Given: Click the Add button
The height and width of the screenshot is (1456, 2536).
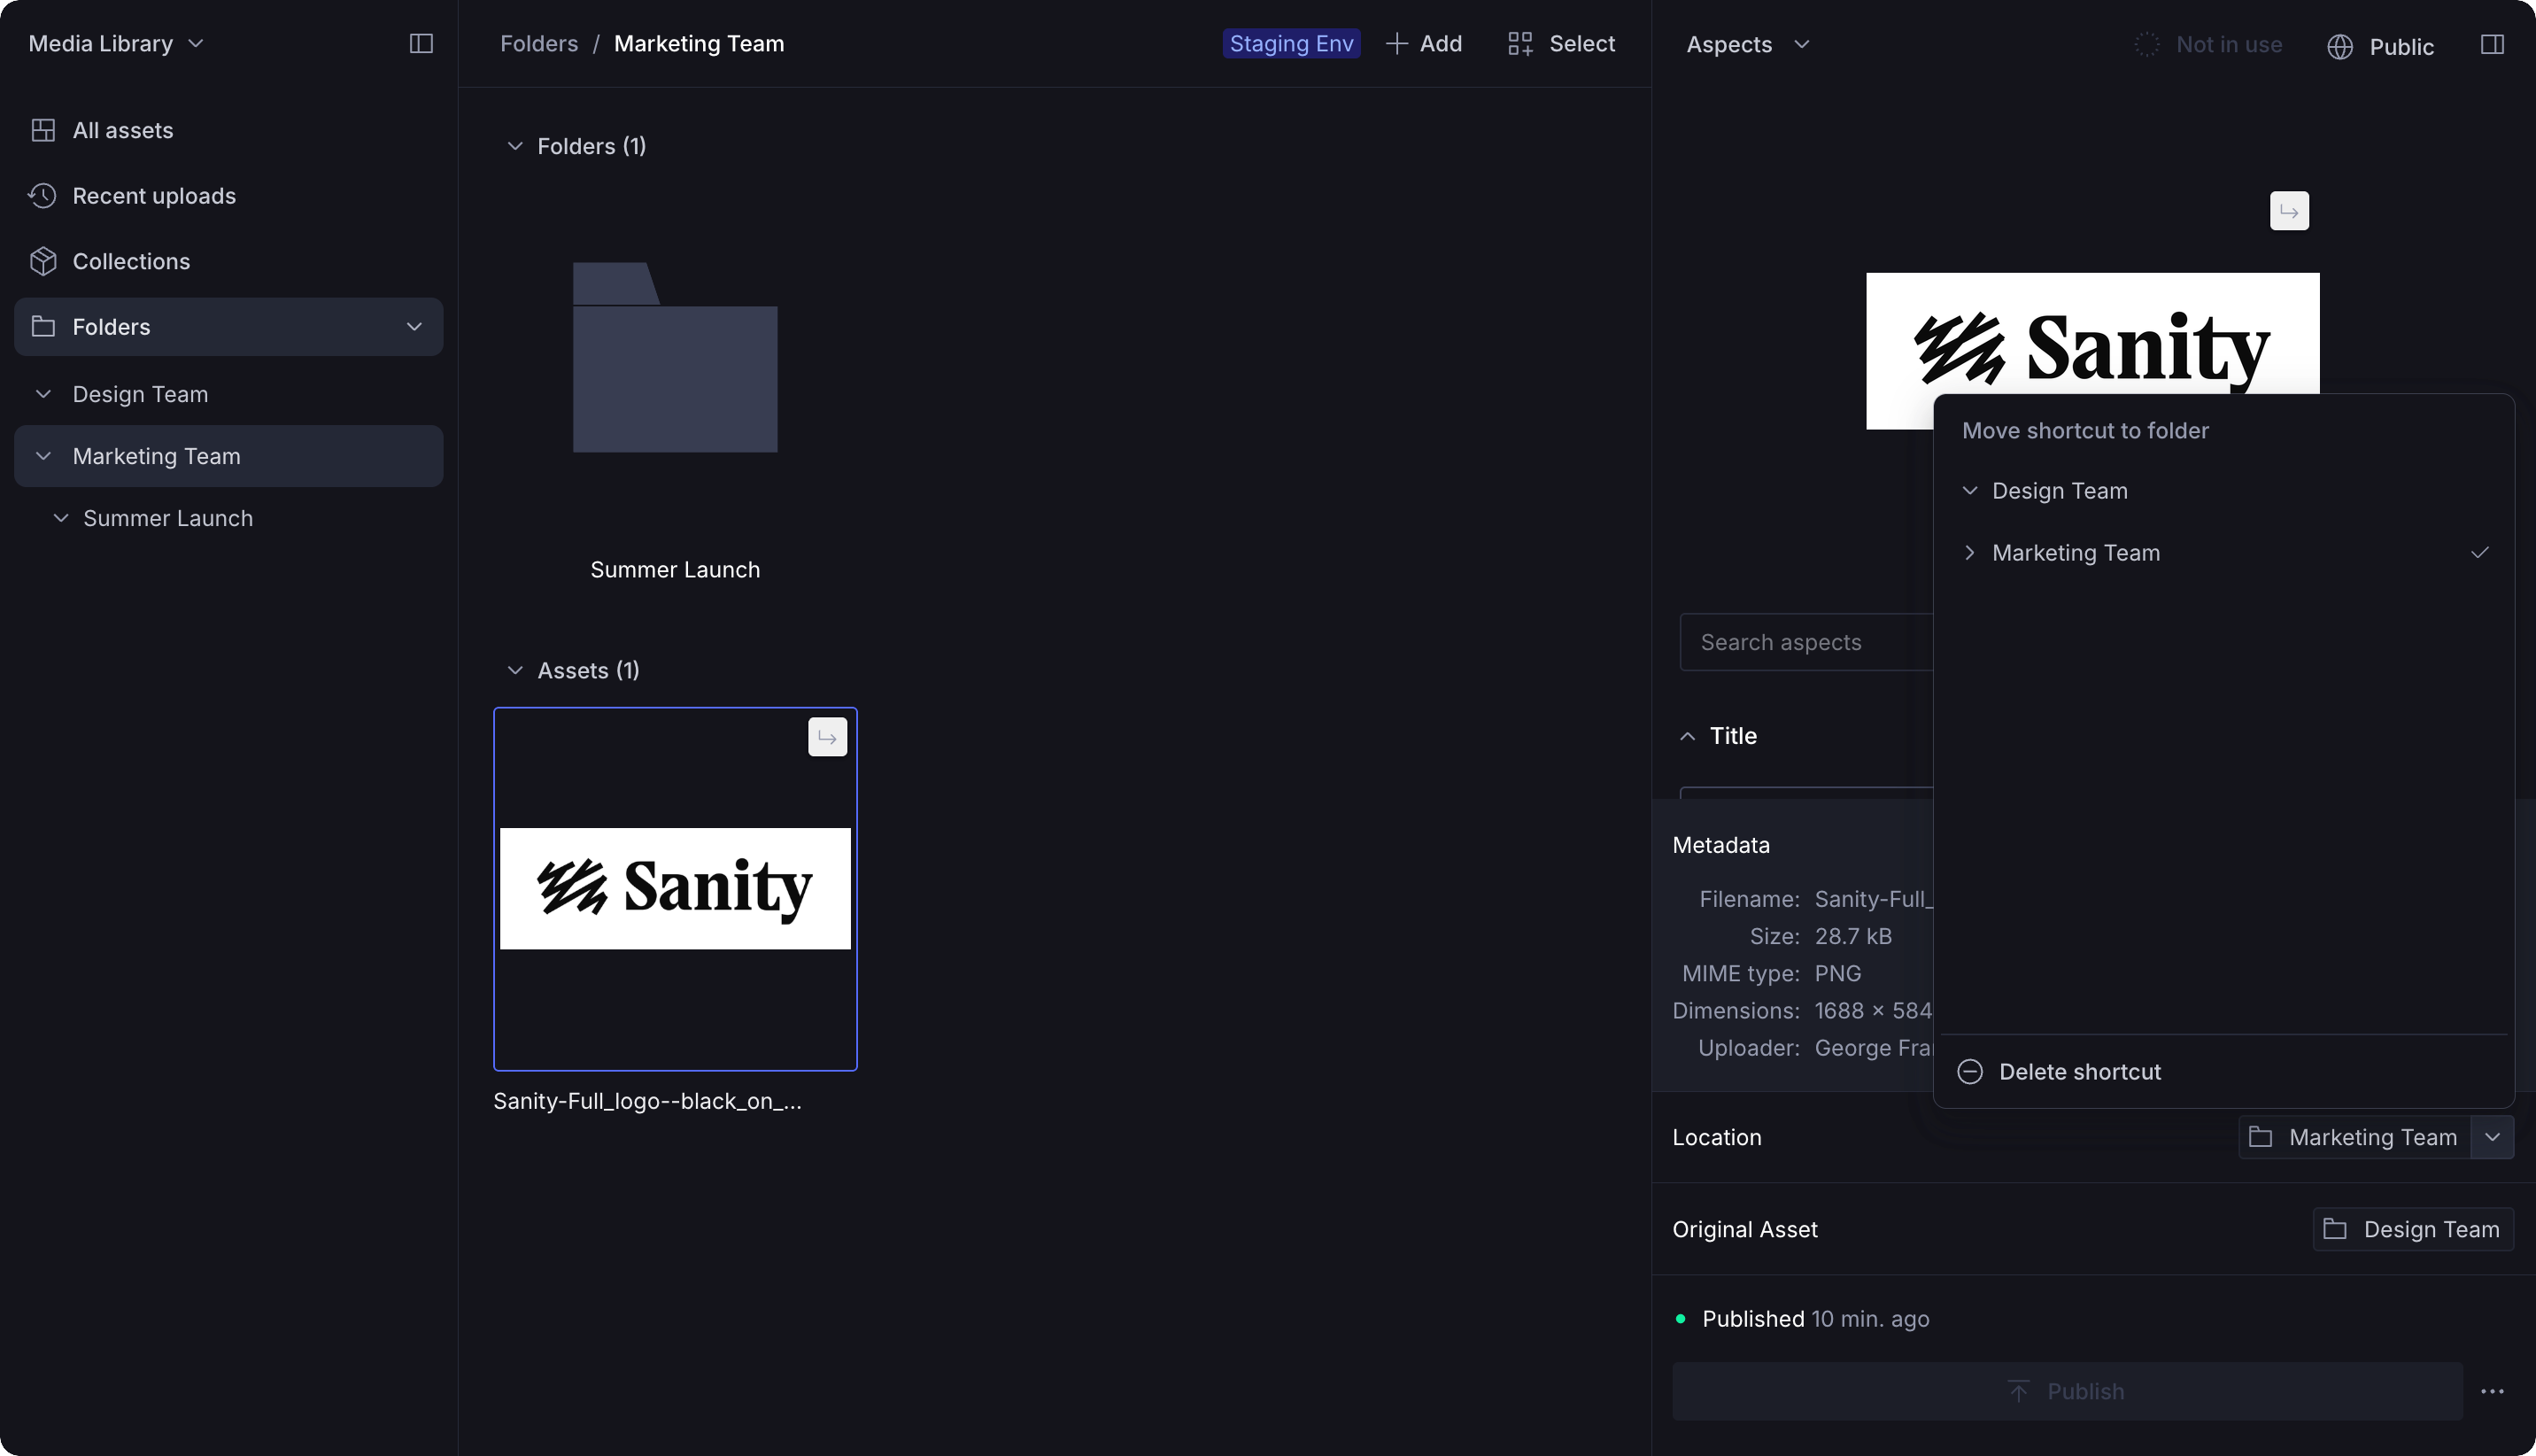Looking at the screenshot, I should coord(1425,44).
